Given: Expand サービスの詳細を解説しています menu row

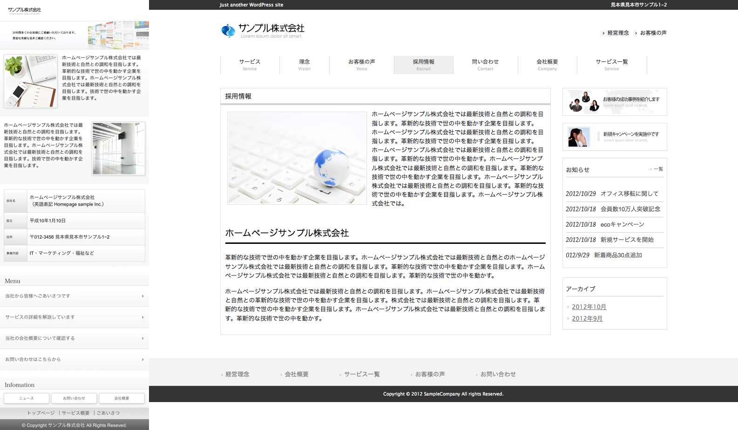Looking at the screenshot, I should pos(74,317).
